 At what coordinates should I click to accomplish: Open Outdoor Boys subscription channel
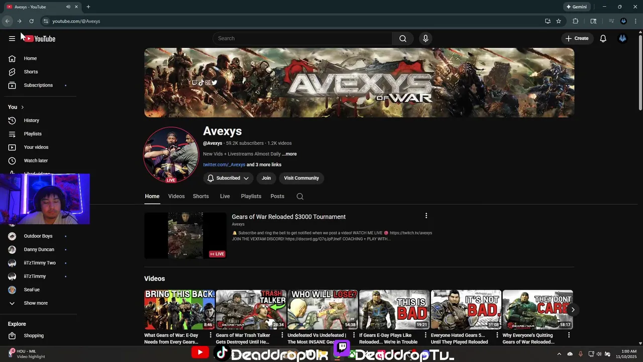(38, 236)
